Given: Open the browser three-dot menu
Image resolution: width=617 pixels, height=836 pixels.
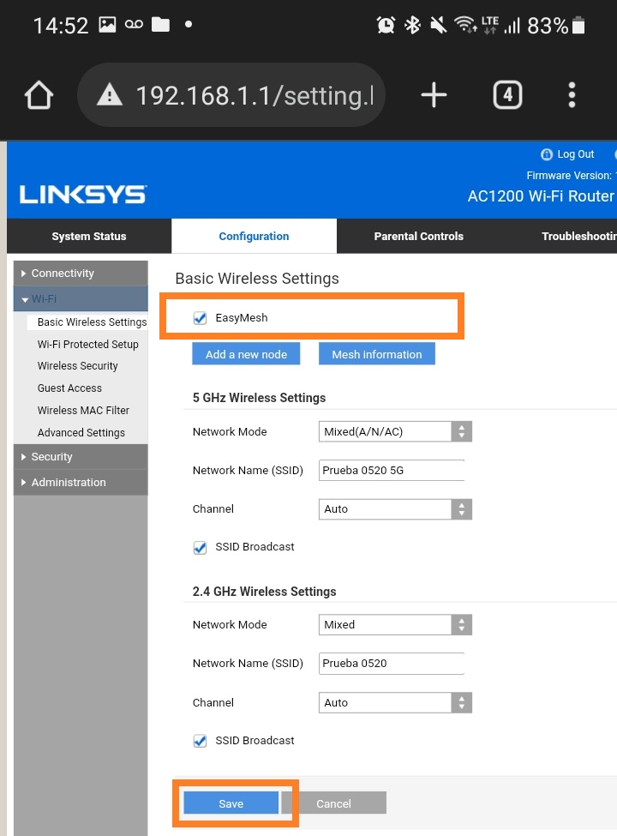Looking at the screenshot, I should click(572, 95).
